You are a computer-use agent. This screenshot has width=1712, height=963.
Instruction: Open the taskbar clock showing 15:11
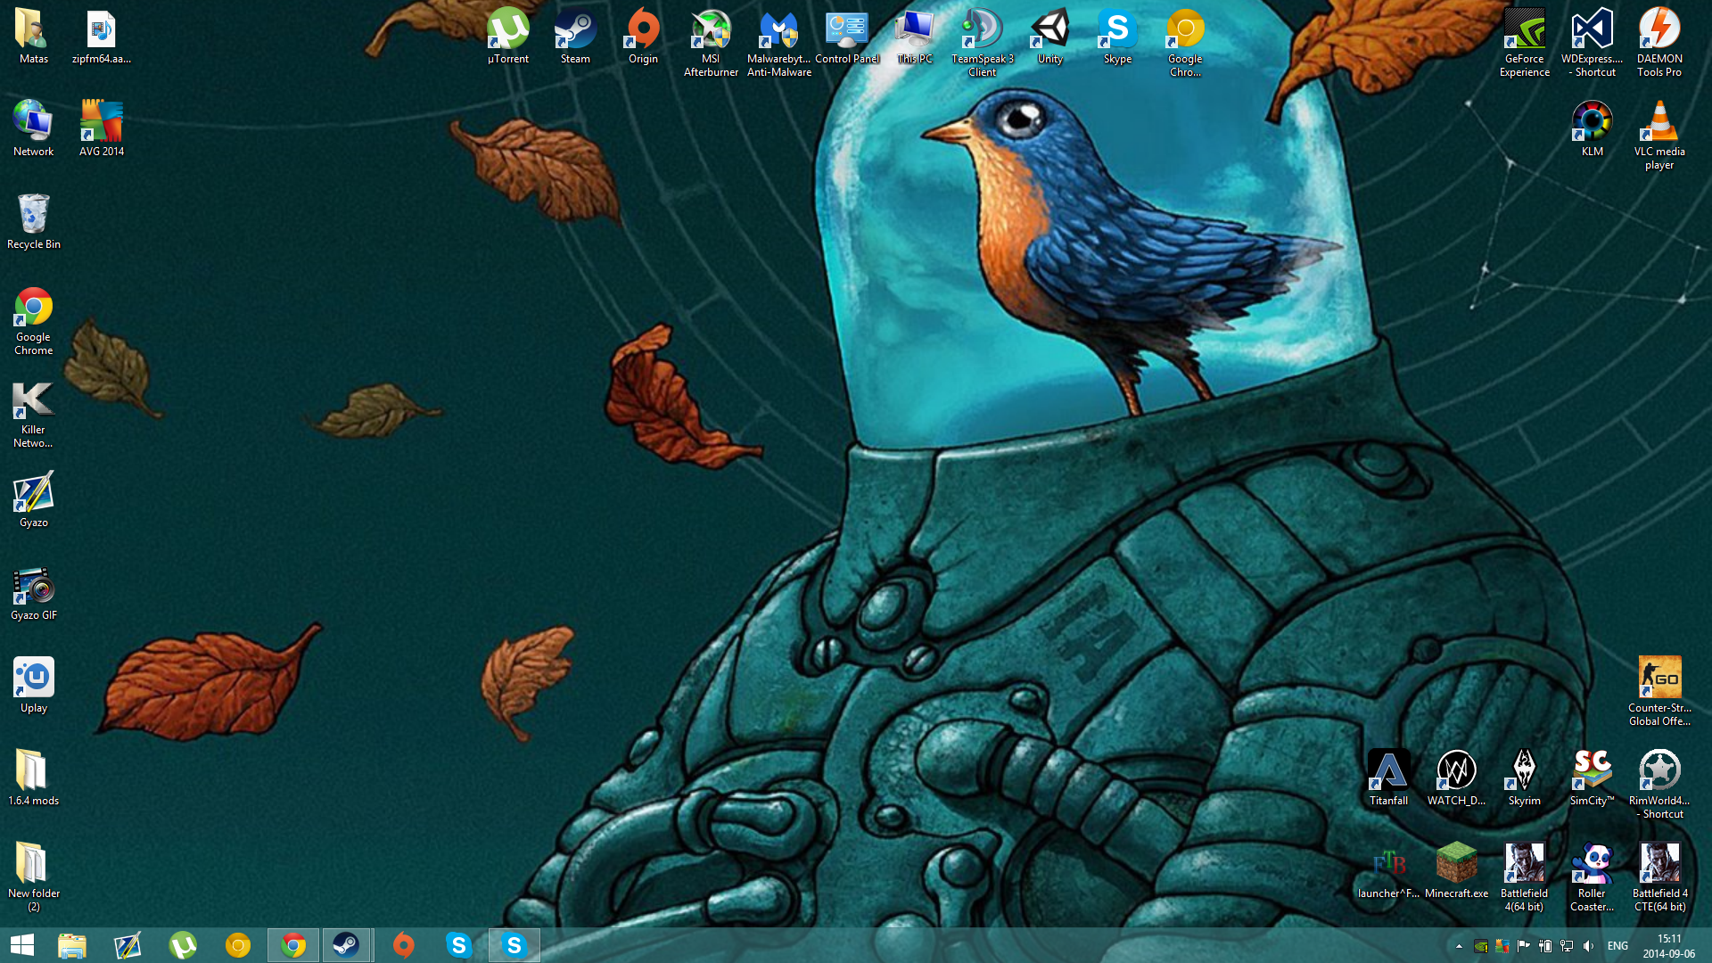point(1669,946)
